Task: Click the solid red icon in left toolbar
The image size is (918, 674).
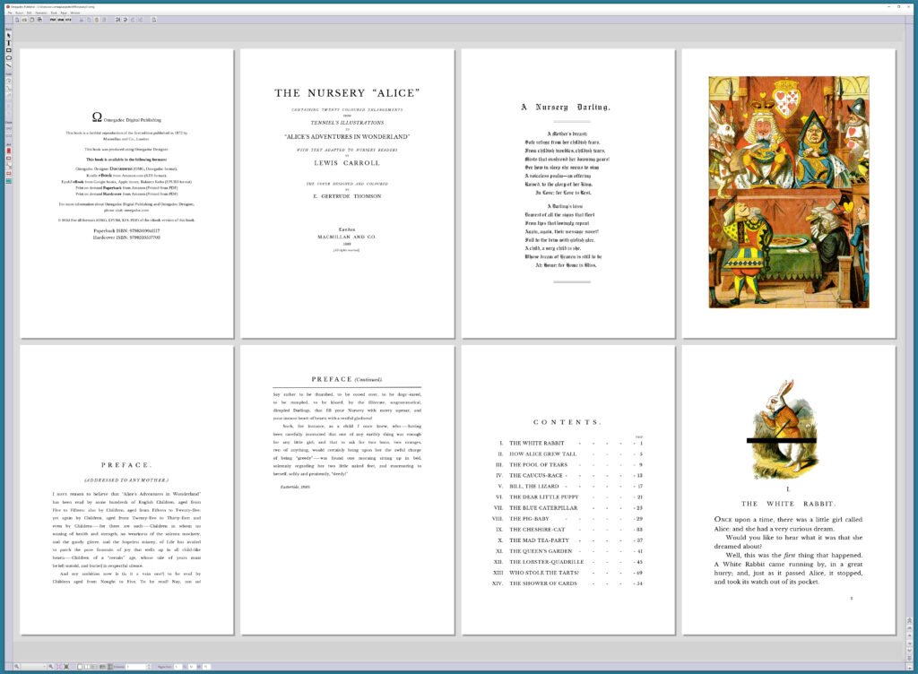Action: 8,151
